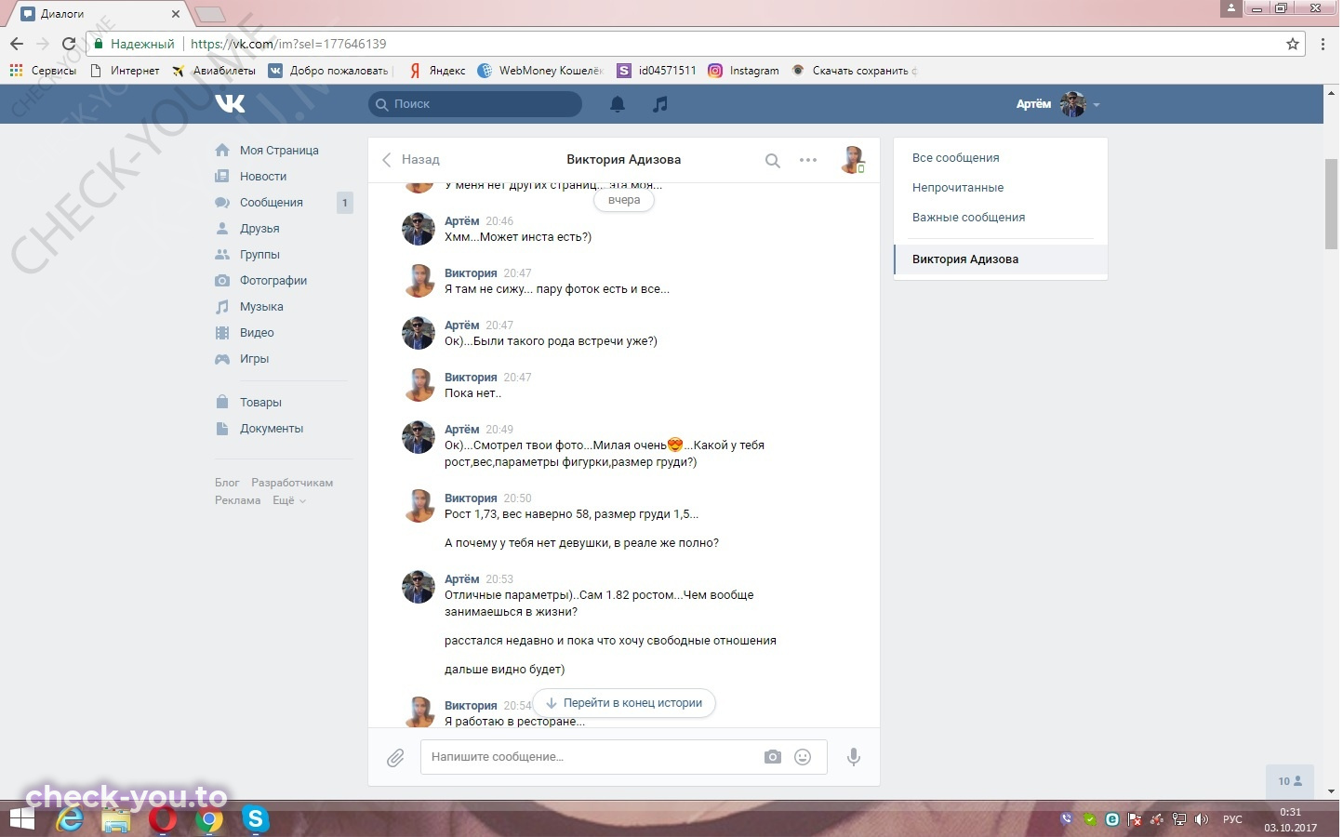Select the Виктория Адизова dialog tab
This screenshot has height=837, width=1343.
click(1000, 259)
